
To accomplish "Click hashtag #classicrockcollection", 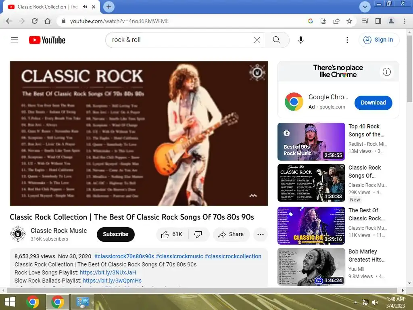I will (x=233, y=256).
